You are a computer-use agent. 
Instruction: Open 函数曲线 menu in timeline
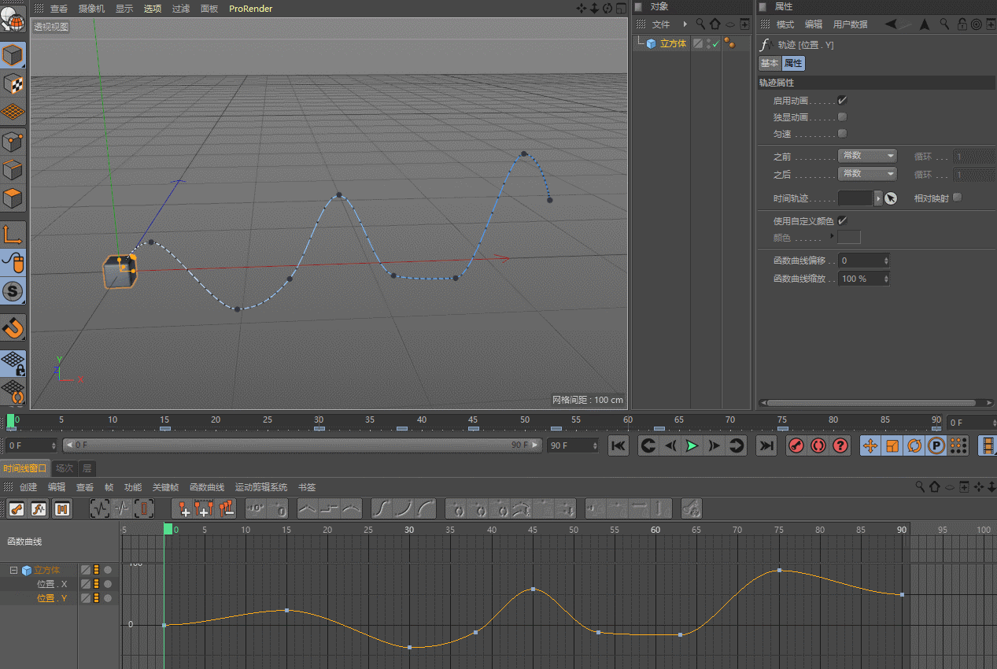coord(207,487)
